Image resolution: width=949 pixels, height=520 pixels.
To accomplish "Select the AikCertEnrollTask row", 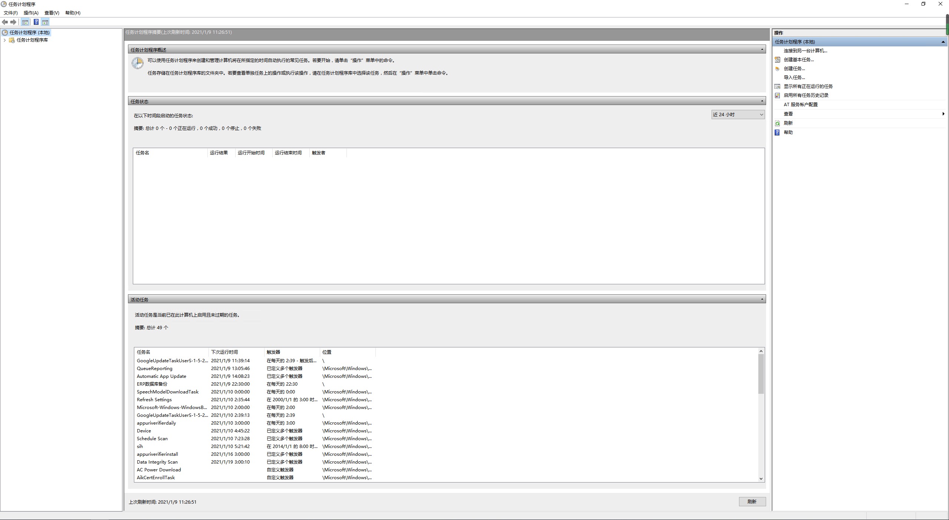I will 255,478.
